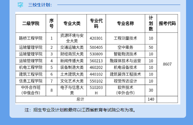Click the 新闻传播大类 cell
This screenshot has height=125, width=193.
(x=72, y=61)
